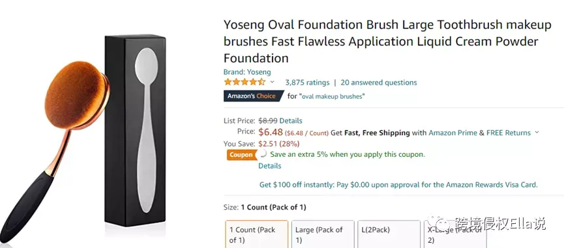Tick the 5% coupon checkbox
Screen dimensions: 564x248
[x=263, y=154]
